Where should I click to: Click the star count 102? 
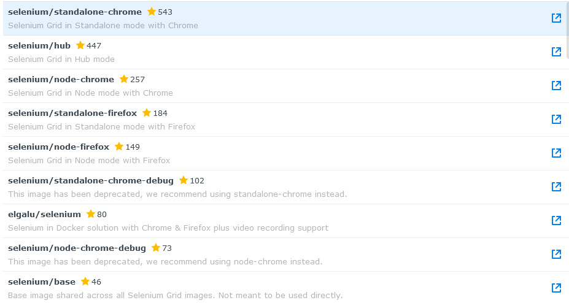198,180
